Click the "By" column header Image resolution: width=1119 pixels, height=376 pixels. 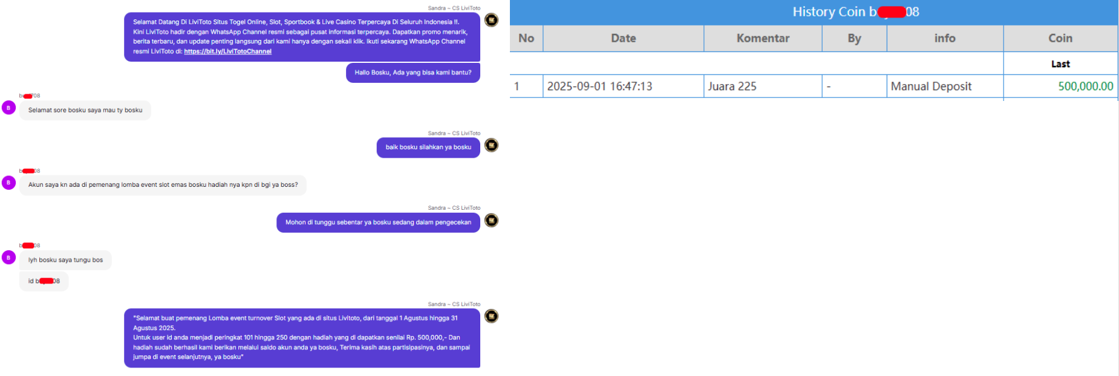point(854,38)
